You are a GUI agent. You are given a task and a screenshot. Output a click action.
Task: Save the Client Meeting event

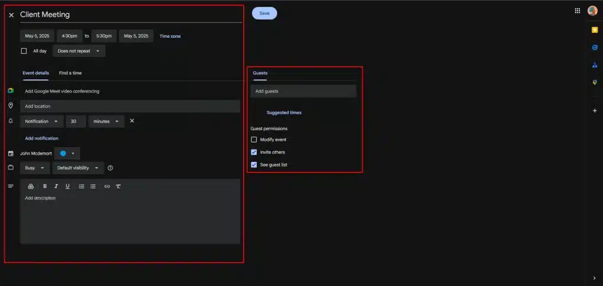(x=264, y=13)
